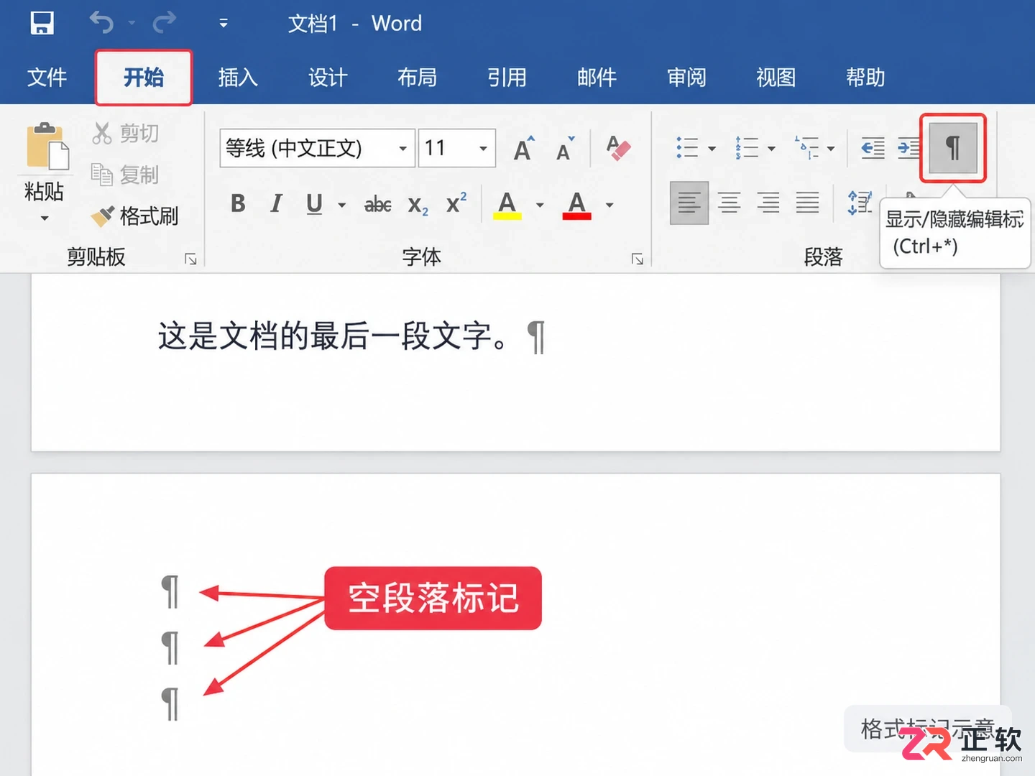This screenshot has width=1035, height=776.
Task: Toggle subscript formatting
Action: tap(418, 205)
